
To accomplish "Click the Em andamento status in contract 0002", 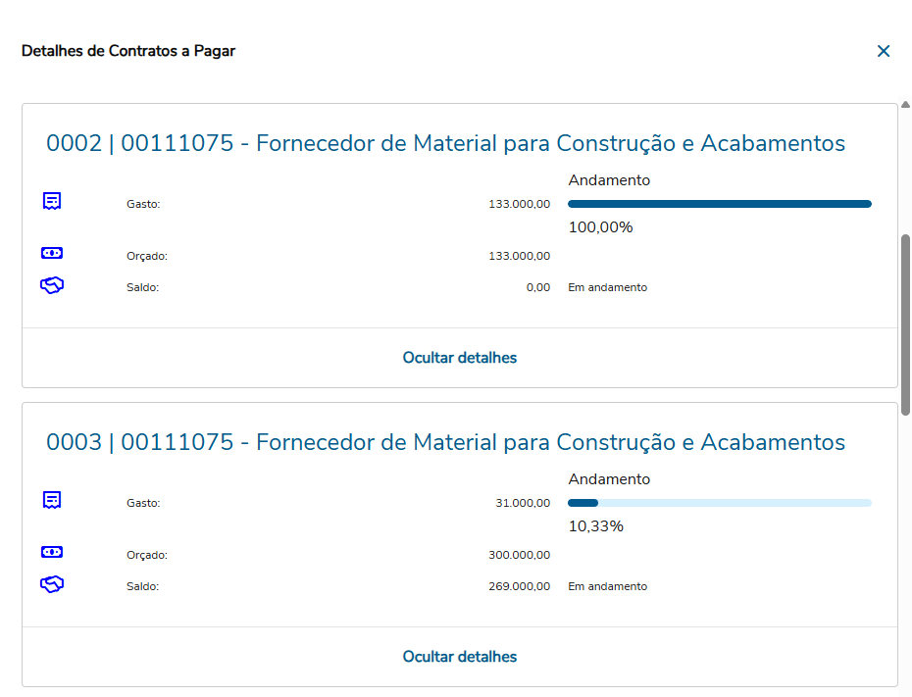I will (607, 287).
